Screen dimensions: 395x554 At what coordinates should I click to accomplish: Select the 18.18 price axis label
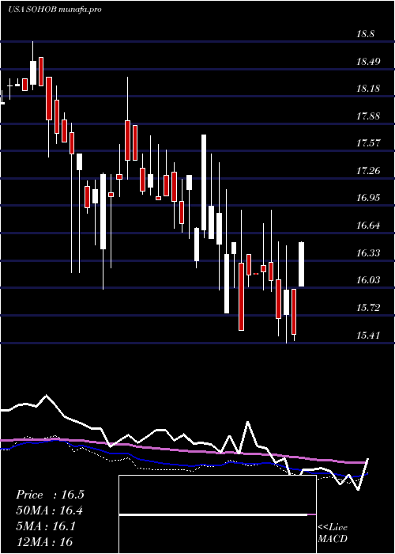click(x=368, y=89)
